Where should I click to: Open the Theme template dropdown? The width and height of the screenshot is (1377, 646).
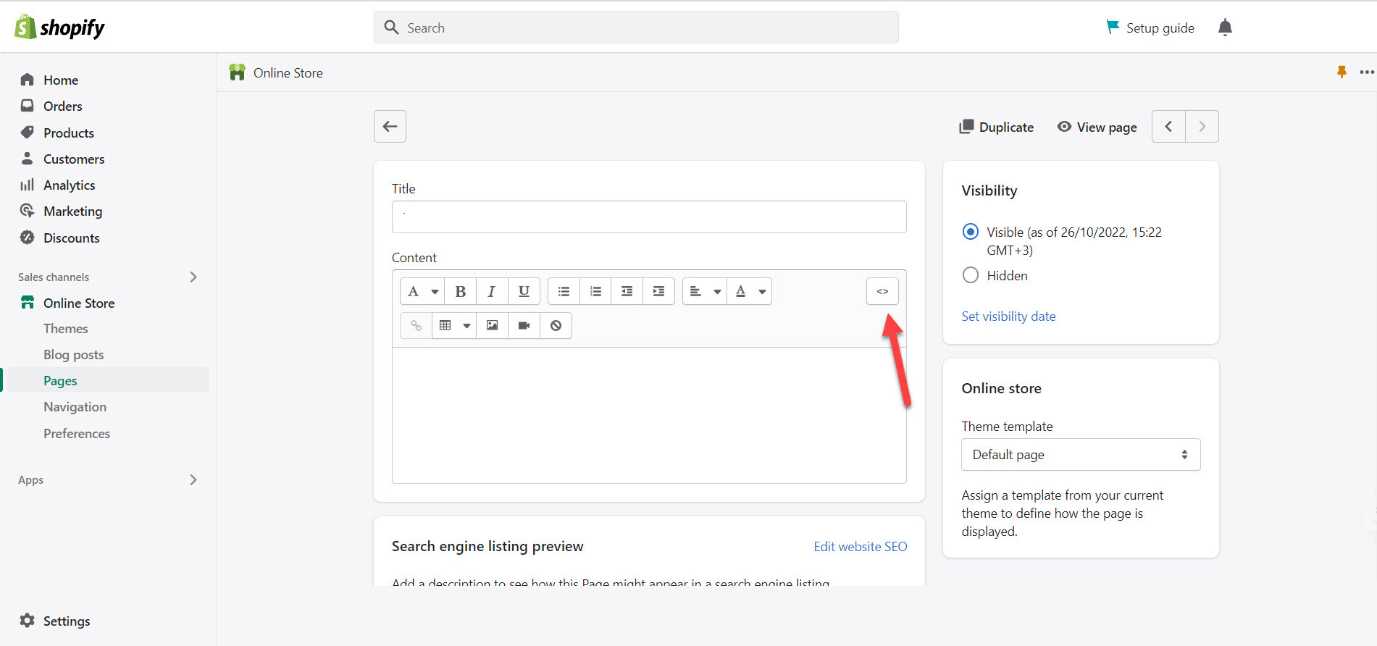pyautogui.click(x=1081, y=454)
